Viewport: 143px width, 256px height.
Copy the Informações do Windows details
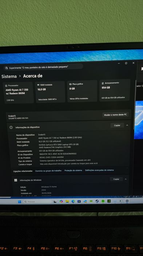point(116,179)
